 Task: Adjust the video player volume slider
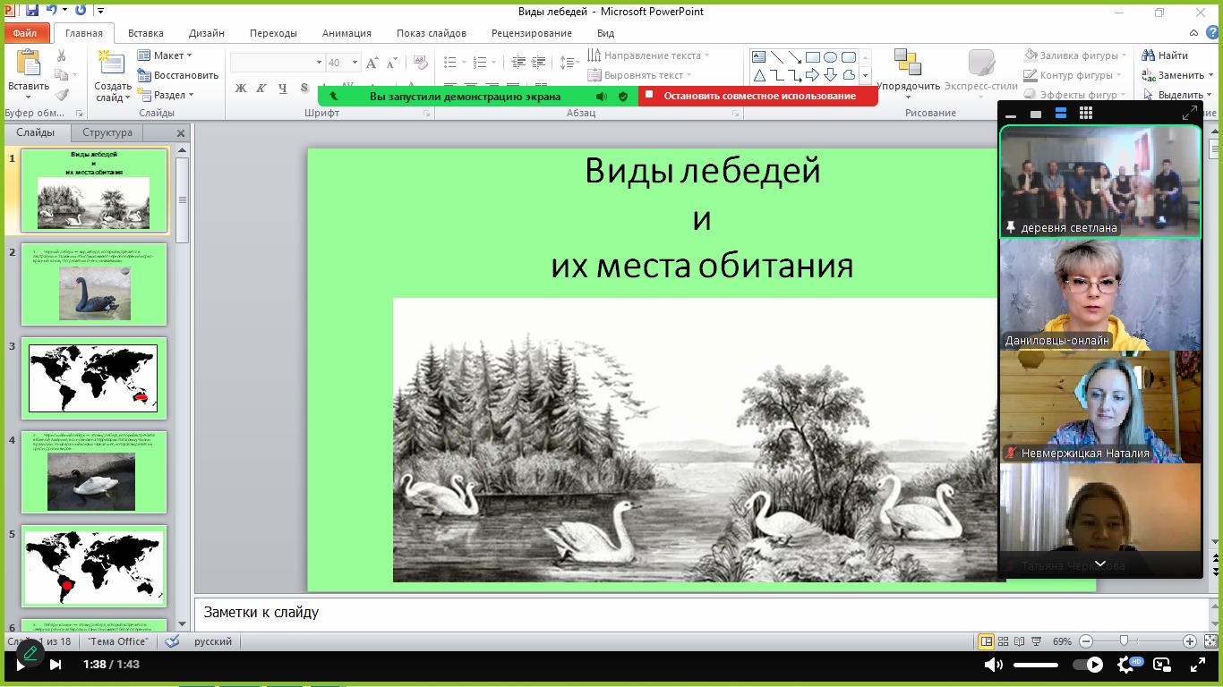click(1036, 665)
